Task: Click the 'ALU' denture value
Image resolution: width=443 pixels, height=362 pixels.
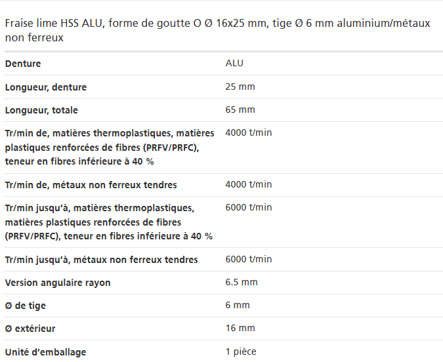Action: tap(234, 63)
